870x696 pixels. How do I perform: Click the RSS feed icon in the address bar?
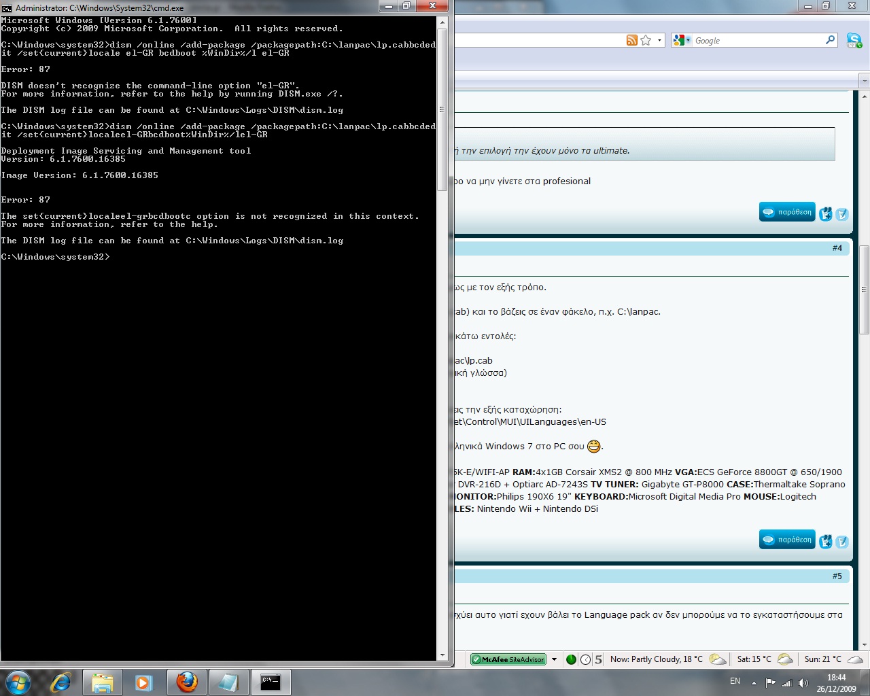coord(631,41)
